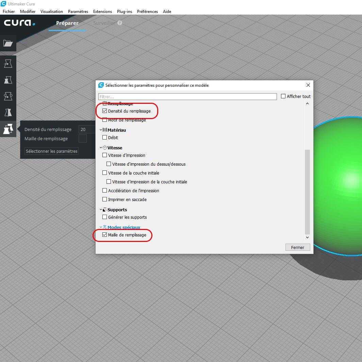This screenshot has height=362, width=362.
Task: Select the Scale tool icon
Action: (x=8, y=80)
